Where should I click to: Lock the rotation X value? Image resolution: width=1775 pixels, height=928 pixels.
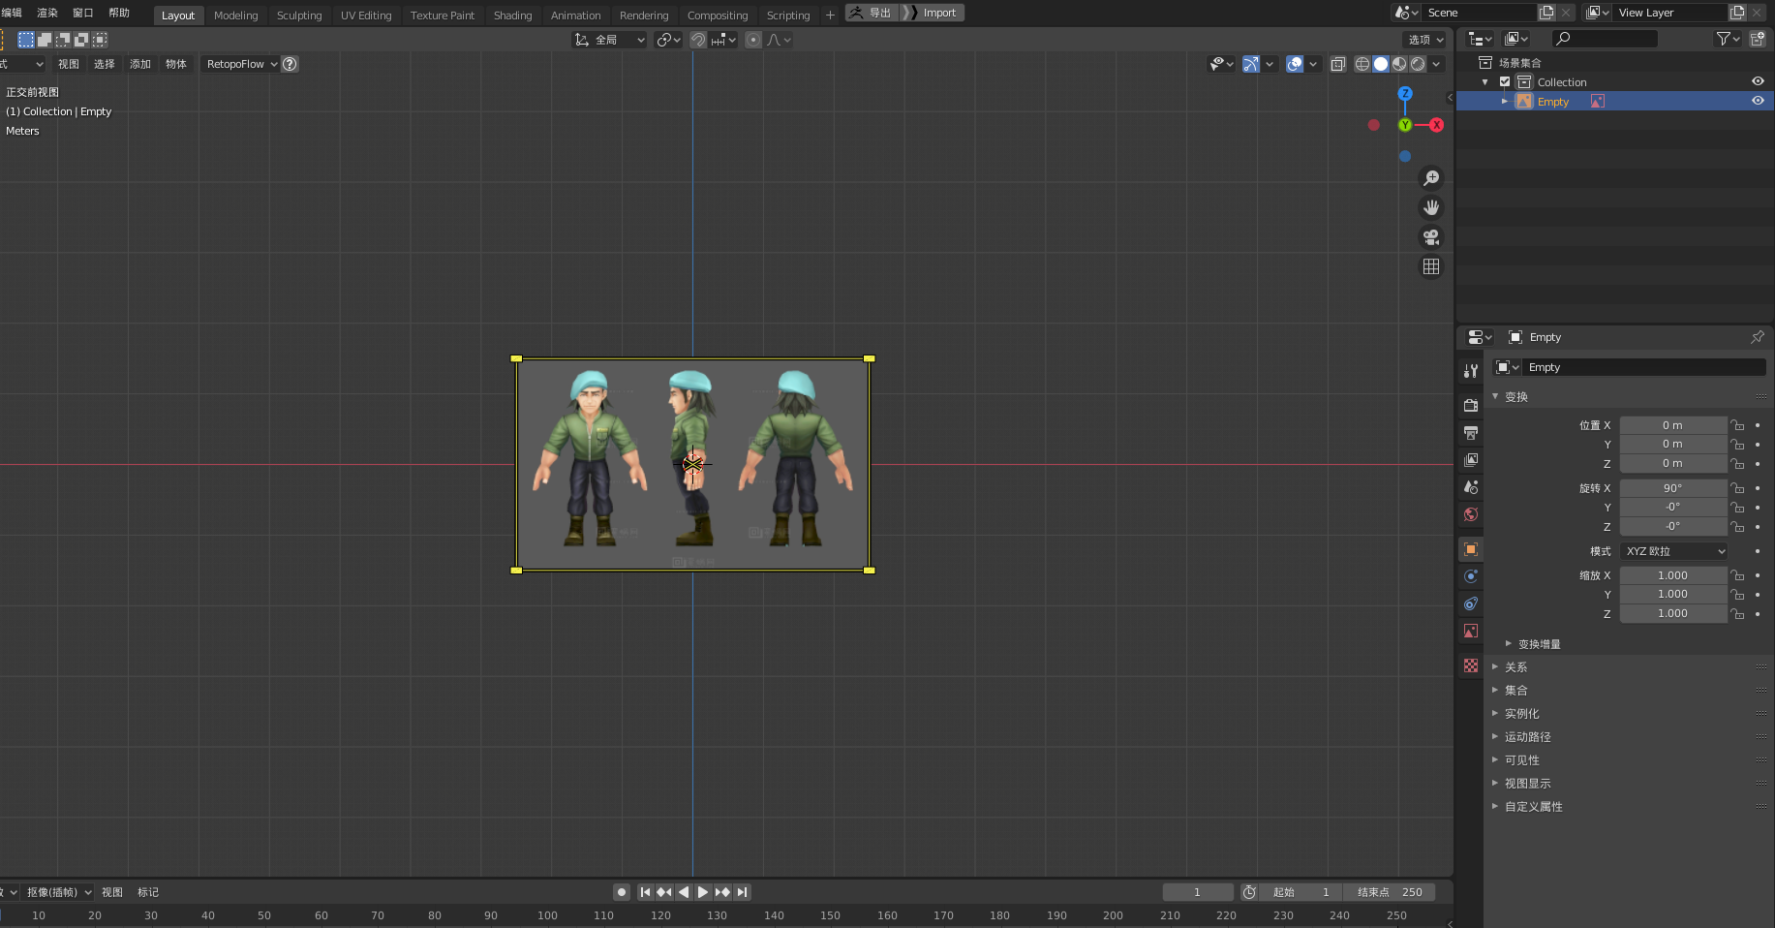coord(1738,488)
